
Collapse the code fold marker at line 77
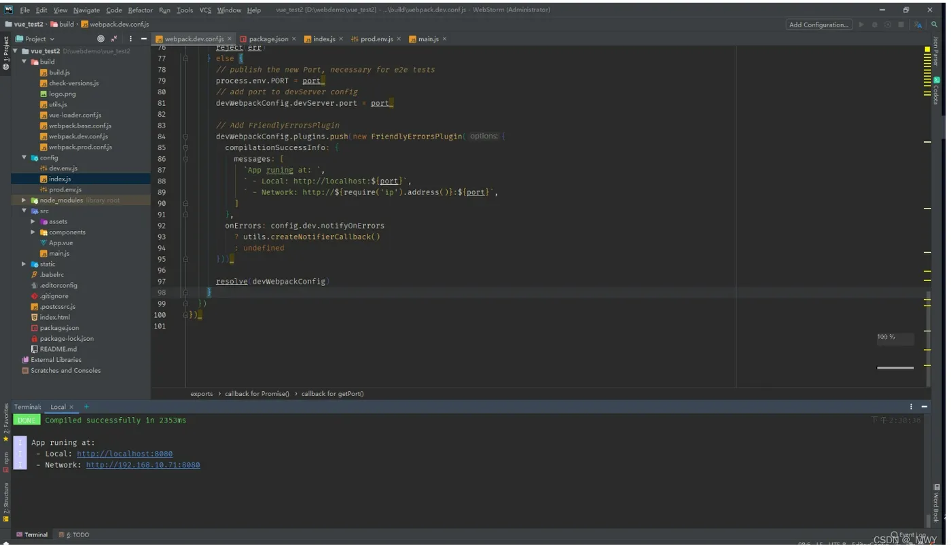(185, 58)
